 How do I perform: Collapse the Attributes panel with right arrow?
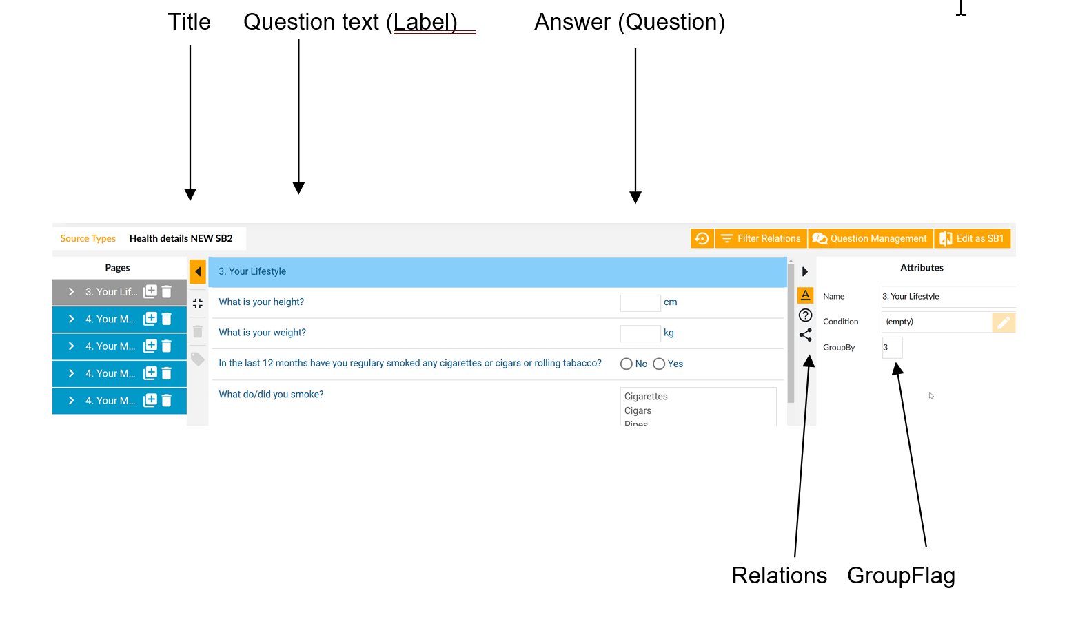tap(805, 271)
